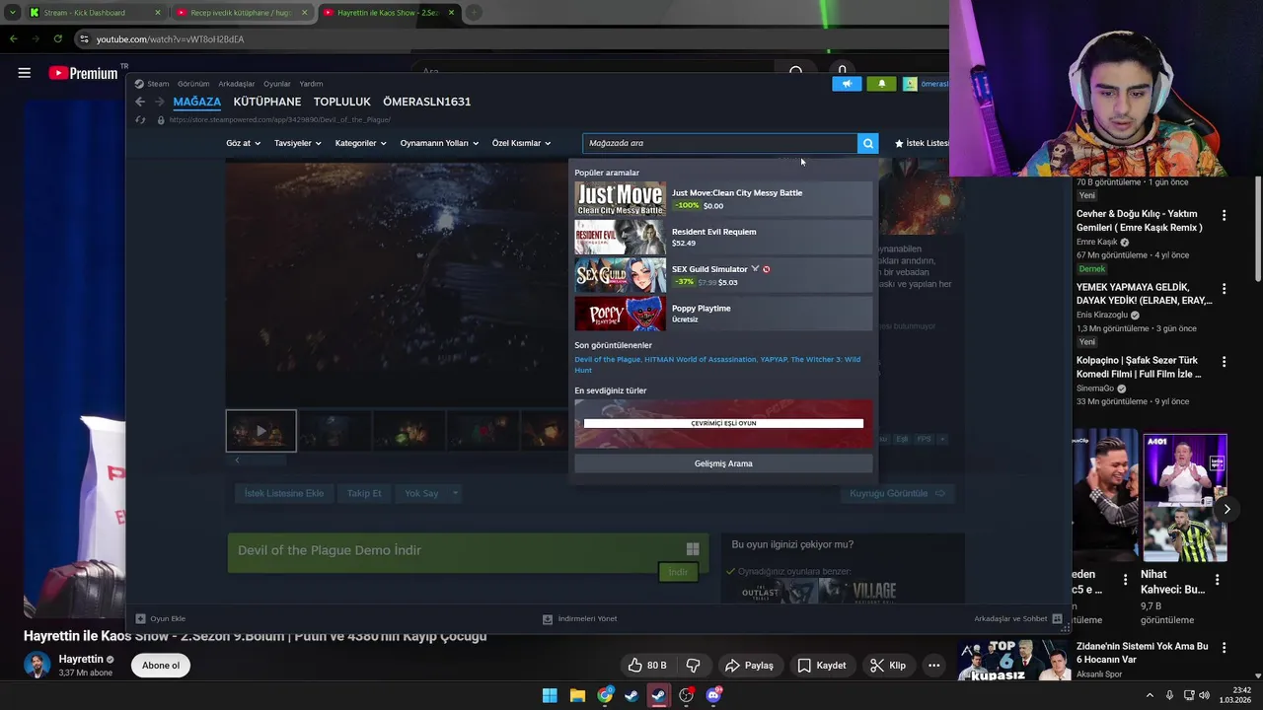Click the Steam store search magnifier button
1263x710 pixels.
[867, 143]
